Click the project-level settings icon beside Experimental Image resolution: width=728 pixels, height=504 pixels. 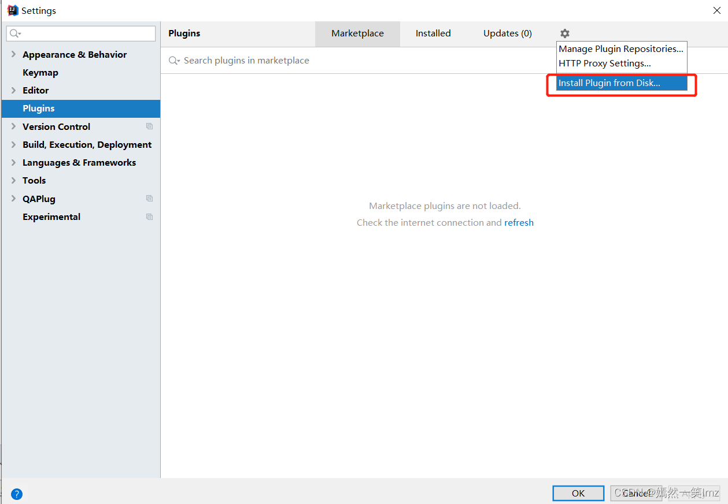point(149,216)
